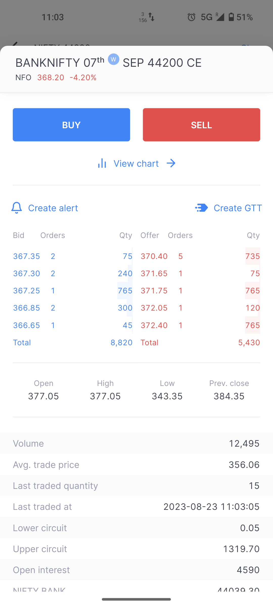The image size is (273, 607).
Task: Tap the red SELL button
Action: pos(201,125)
